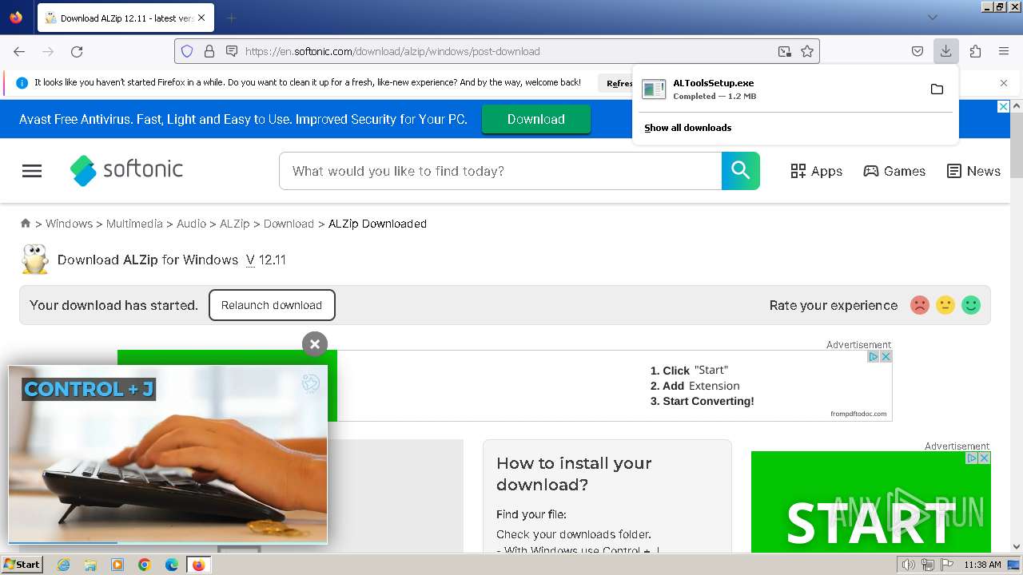
Task: Rate experience with happy green face
Action: click(x=971, y=305)
